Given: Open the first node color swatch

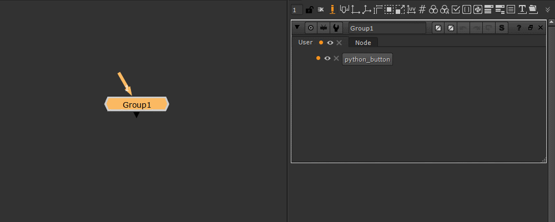Looking at the screenshot, I should (438, 28).
